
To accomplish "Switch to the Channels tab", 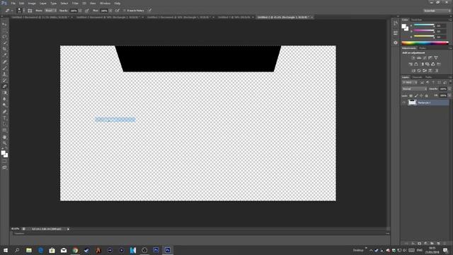I will (417, 77).
